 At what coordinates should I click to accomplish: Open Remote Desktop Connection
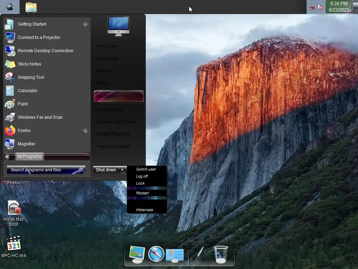(x=47, y=50)
